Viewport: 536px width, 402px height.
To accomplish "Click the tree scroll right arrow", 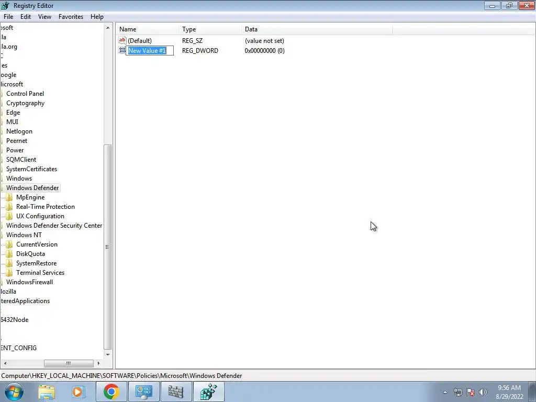I will (99, 363).
